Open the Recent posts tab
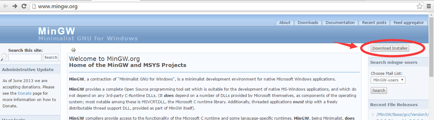Viewport: 434px width, 120px height. (x=374, y=22)
